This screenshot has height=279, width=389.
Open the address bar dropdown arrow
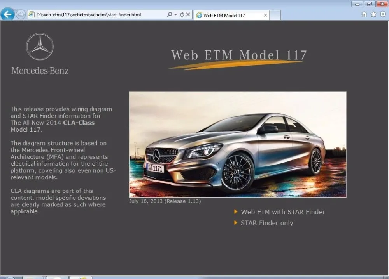click(176, 15)
